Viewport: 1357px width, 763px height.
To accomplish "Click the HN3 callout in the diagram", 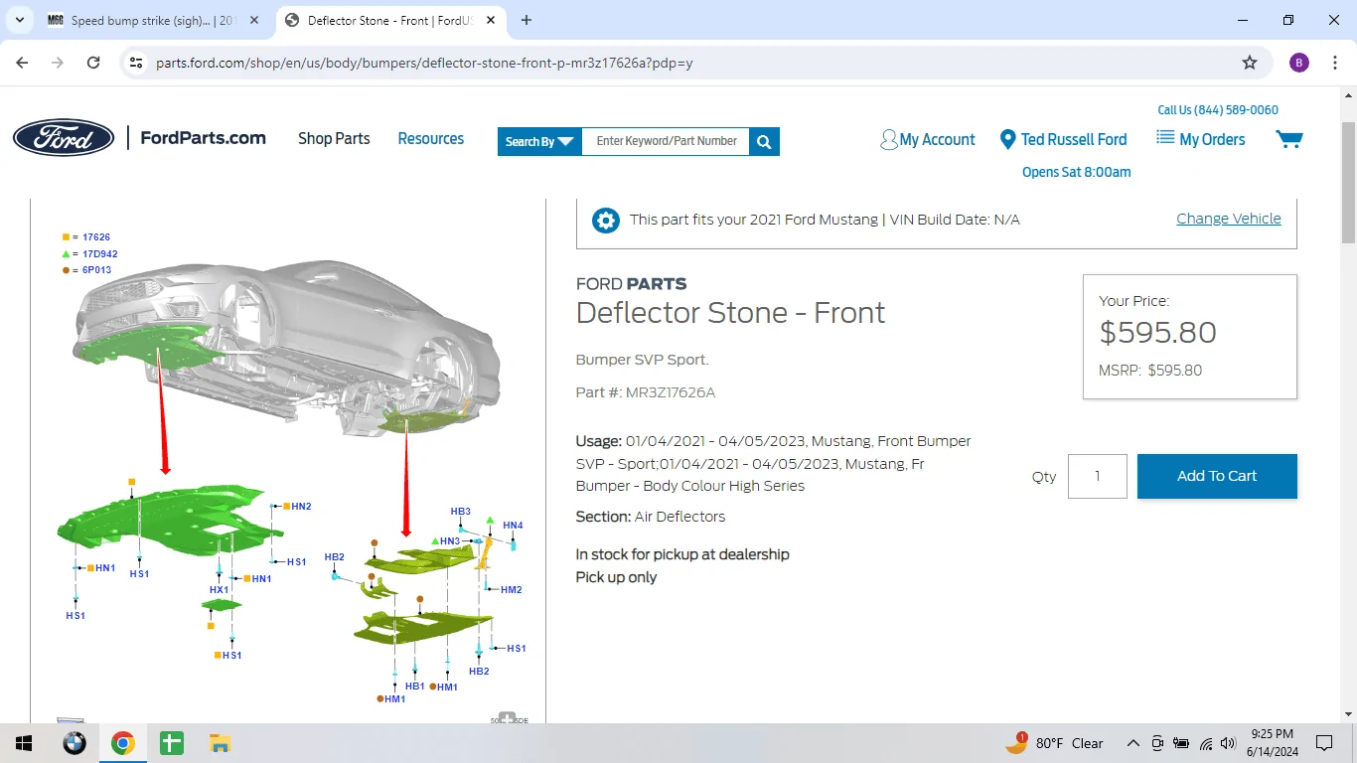I will point(450,541).
